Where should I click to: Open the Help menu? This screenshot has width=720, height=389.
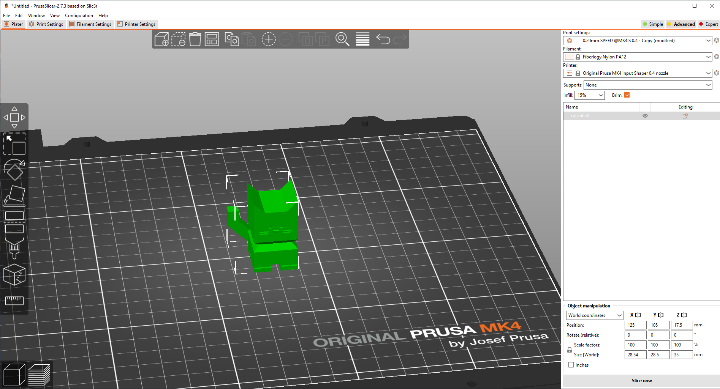103,16
